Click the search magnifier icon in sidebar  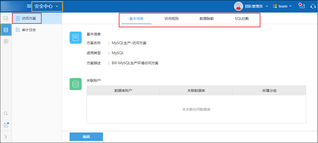(x=6, y=113)
